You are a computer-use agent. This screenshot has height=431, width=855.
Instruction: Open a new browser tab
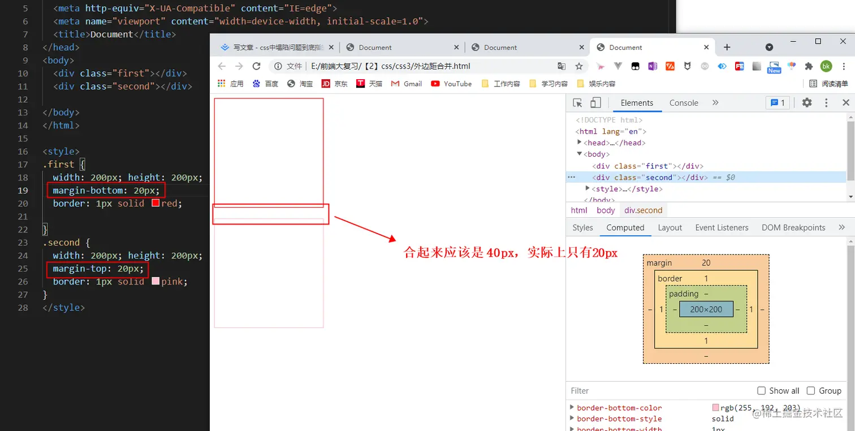[727, 48]
